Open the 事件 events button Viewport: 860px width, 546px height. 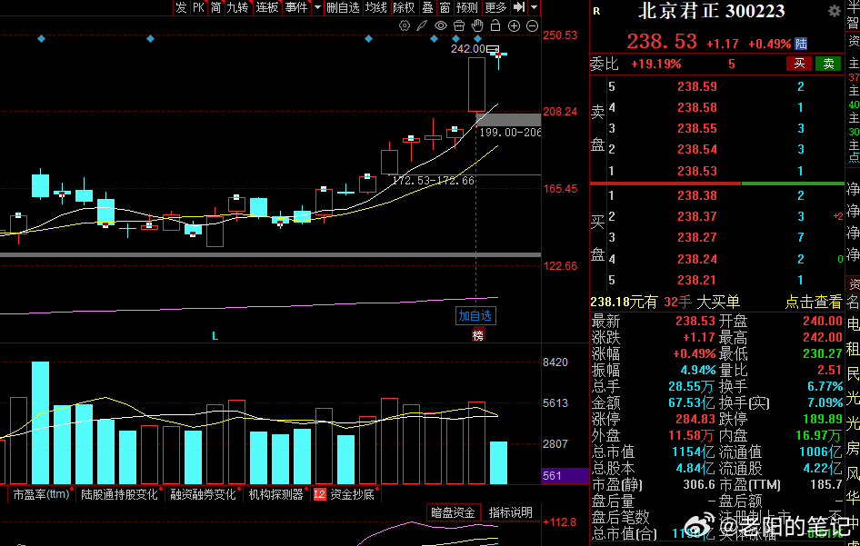pyautogui.click(x=296, y=7)
